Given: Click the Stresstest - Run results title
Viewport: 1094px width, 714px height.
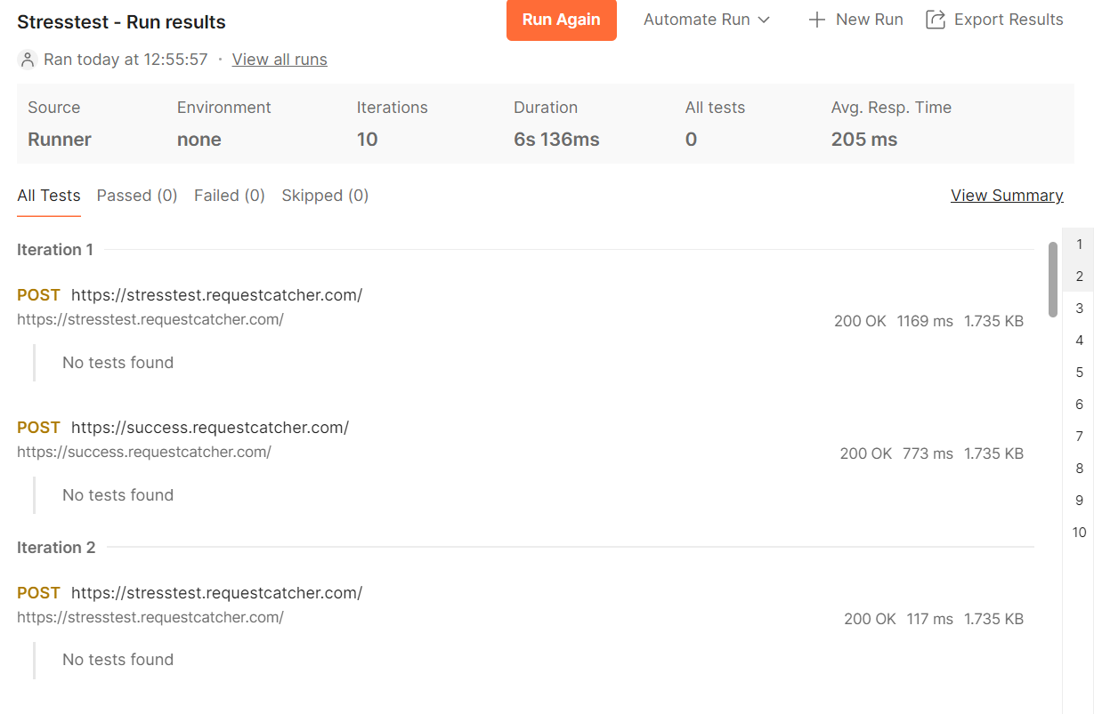Looking at the screenshot, I should [121, 22].
